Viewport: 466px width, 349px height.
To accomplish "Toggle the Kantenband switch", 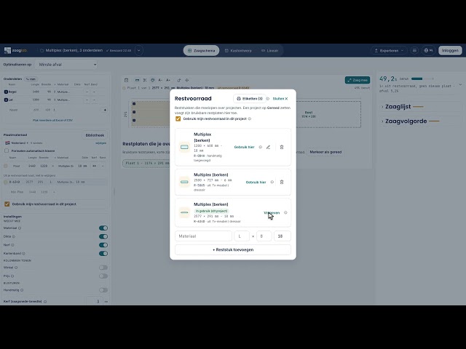I will (103, 254).
